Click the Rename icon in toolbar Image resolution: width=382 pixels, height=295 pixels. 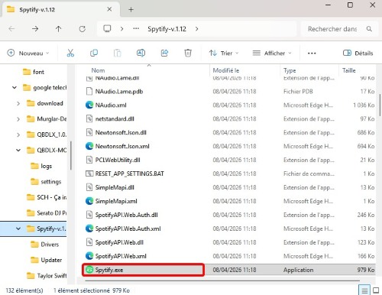pyautogui.click(x=141, y=53)
